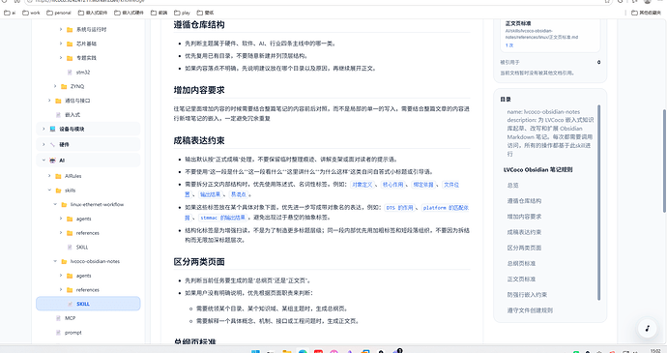Click the 'stmmac 的输出结果' inline tag

[223, 218]
